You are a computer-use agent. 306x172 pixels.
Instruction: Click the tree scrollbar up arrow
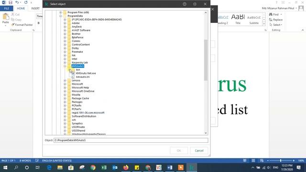click(206, 13)
